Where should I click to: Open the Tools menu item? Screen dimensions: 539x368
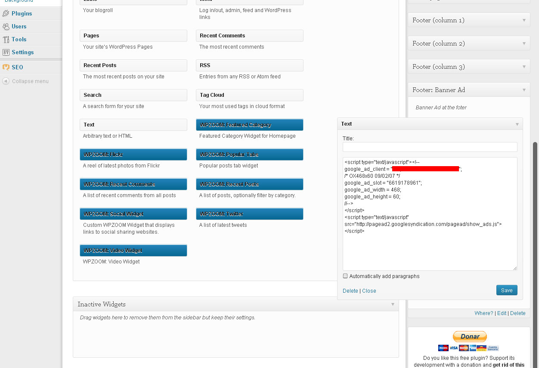(x=19, y=39)
